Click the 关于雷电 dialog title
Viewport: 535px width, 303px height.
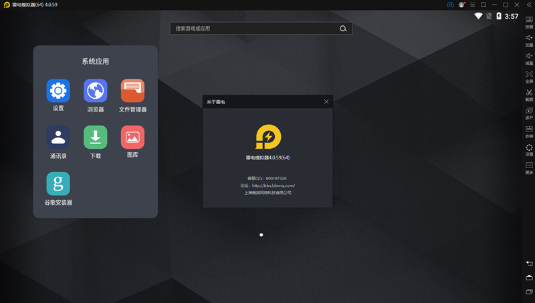click(x=215, y=102)
